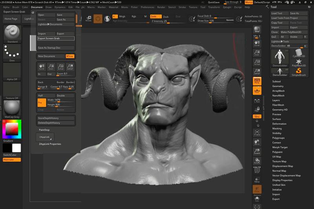Open the Alpha Off selector
This screenshot has height=209, width=314.
coord(12,71)
